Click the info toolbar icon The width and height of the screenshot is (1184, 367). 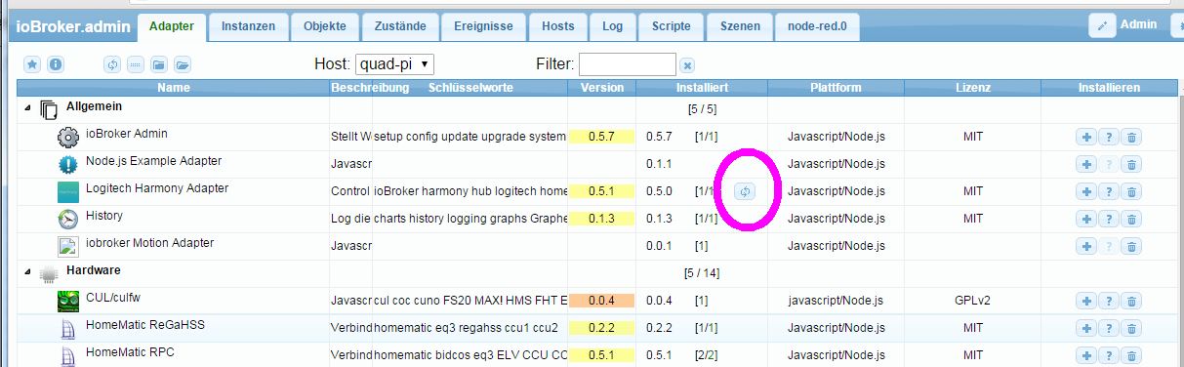coord(56,64)
